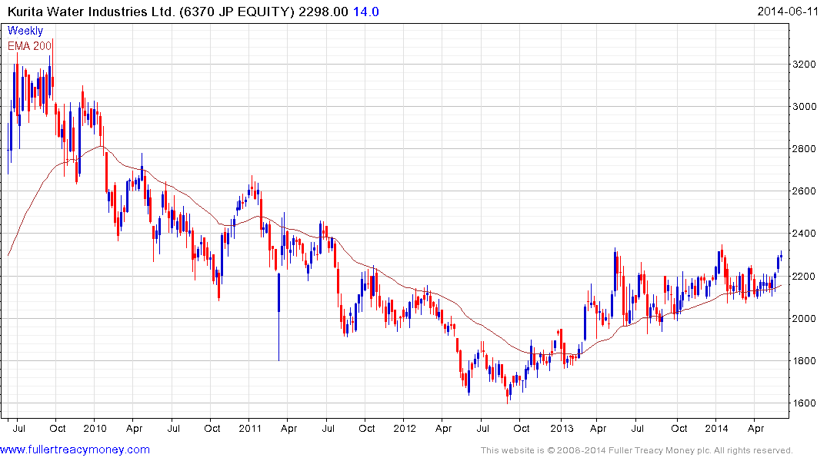
Task: Click the 2600 price axis label
Action: coord(805,191)
